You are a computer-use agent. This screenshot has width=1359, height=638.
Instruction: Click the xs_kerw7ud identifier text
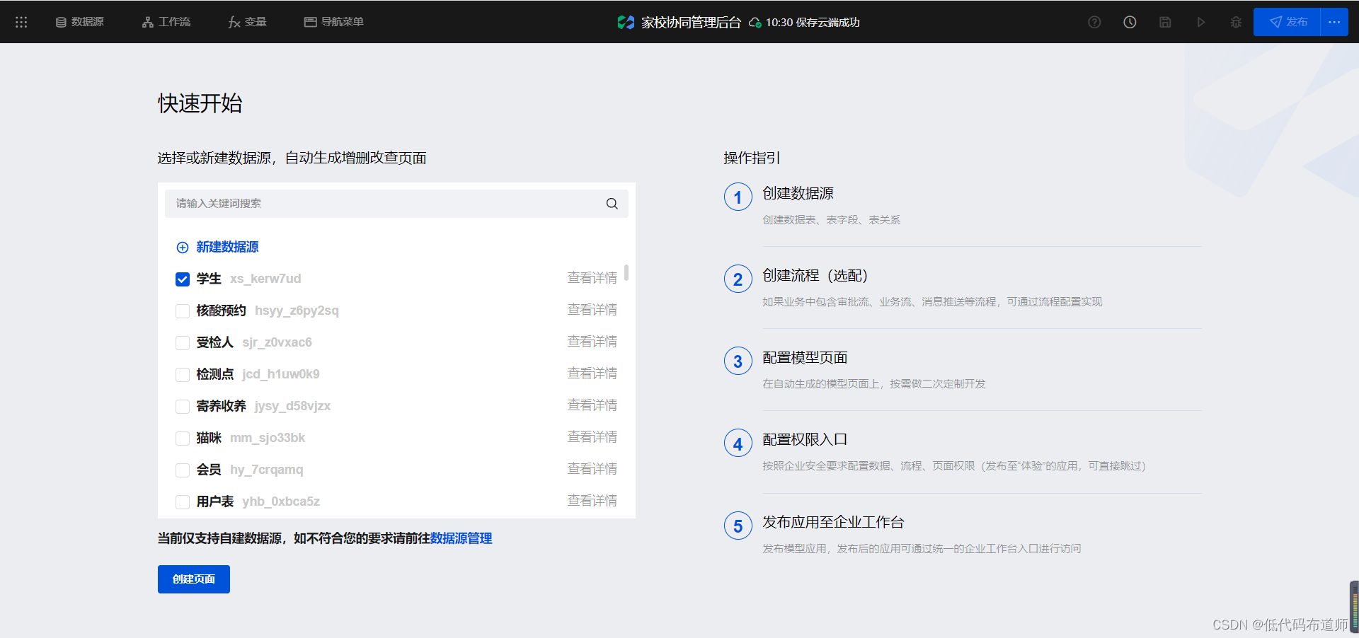coord(265,279)
